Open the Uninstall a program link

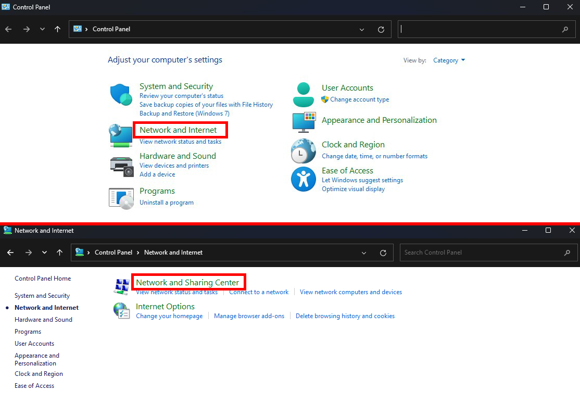(x=167, y=203)
